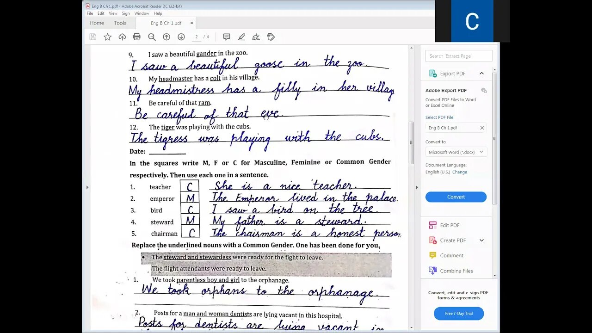Open the Window menu
This screenshot has width=592, height=333.
[142, 13]
